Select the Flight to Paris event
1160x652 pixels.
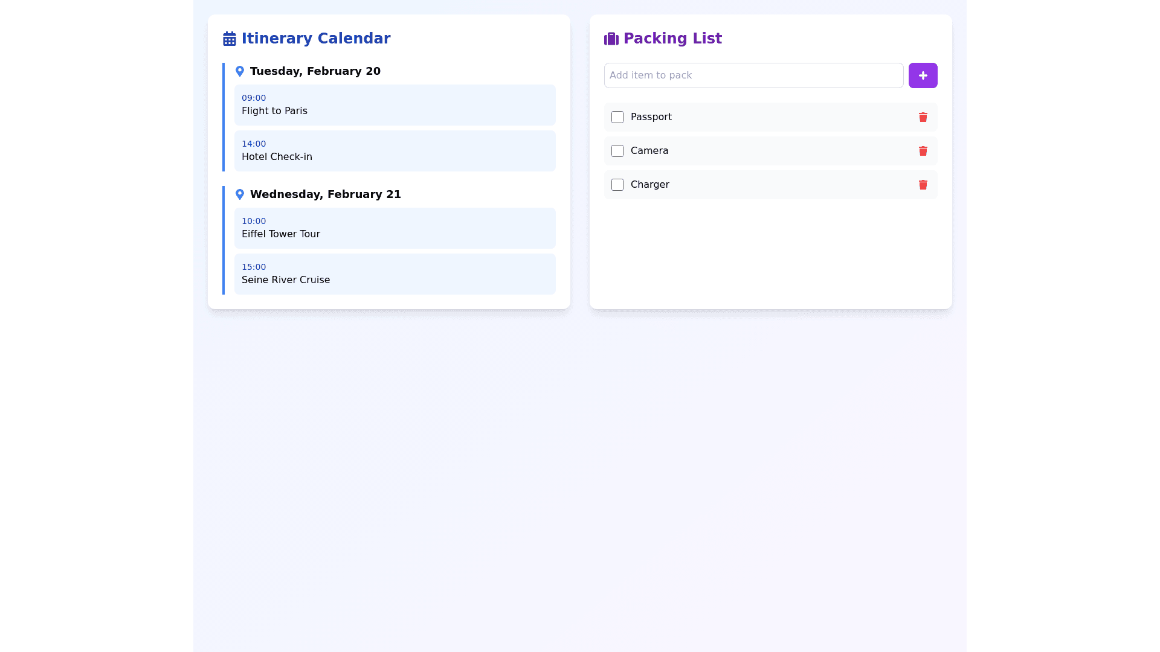coord(395,105)
